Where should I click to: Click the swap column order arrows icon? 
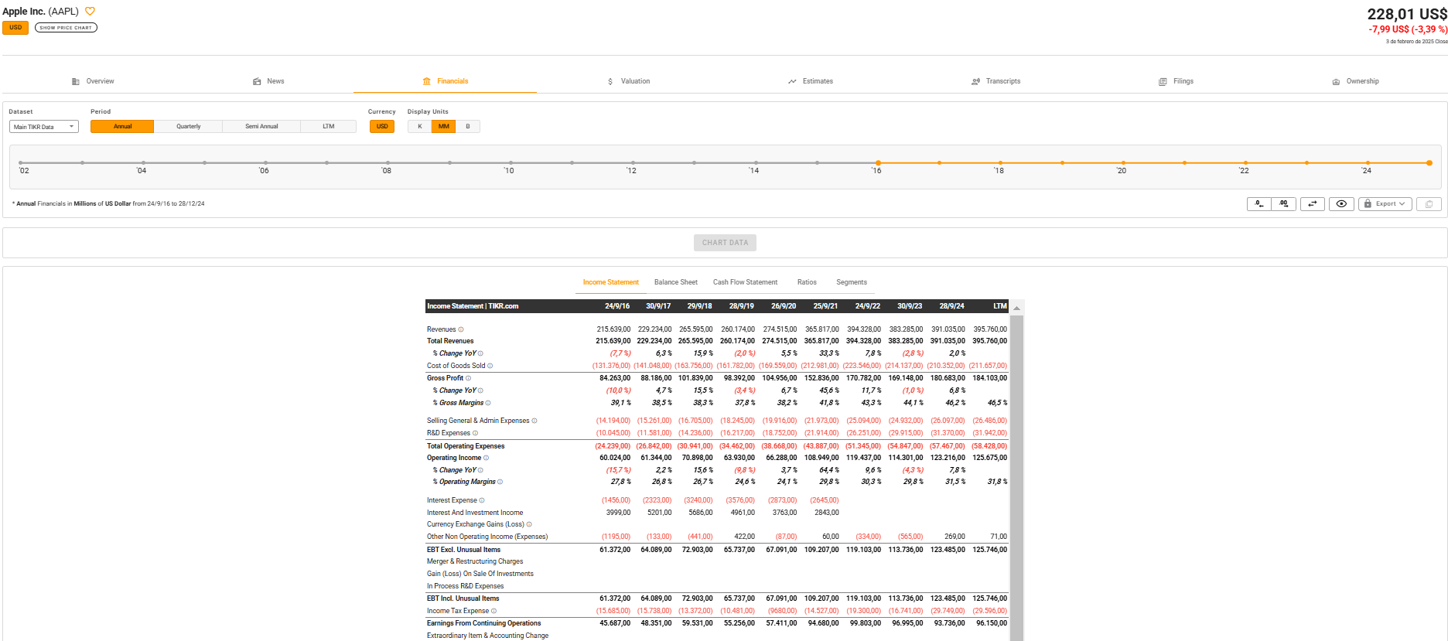1313,204
